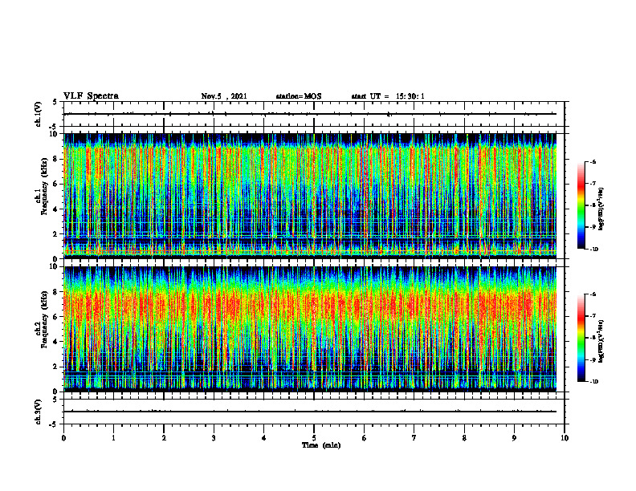Click the "VLF Spectra" title text

(91, 96)
